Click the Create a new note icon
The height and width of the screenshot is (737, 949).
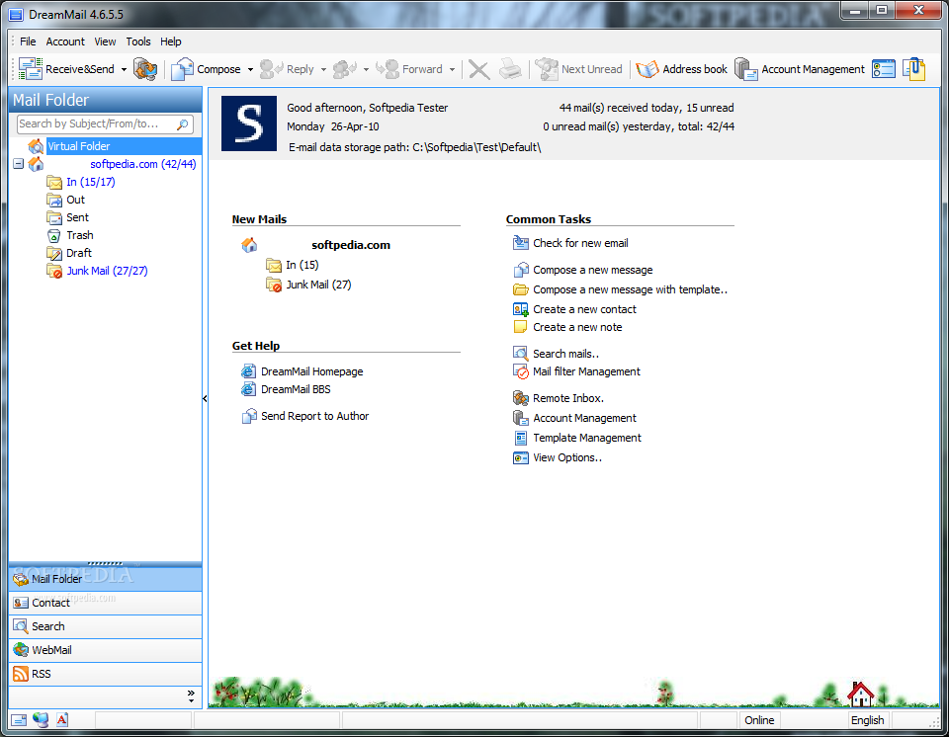click(x=521, y=327)
